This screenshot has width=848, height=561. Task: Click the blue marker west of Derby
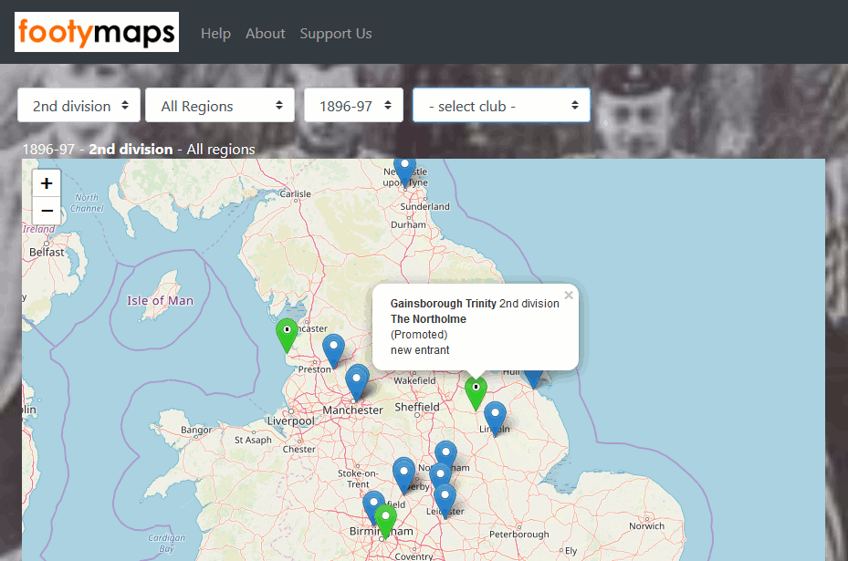404,474
